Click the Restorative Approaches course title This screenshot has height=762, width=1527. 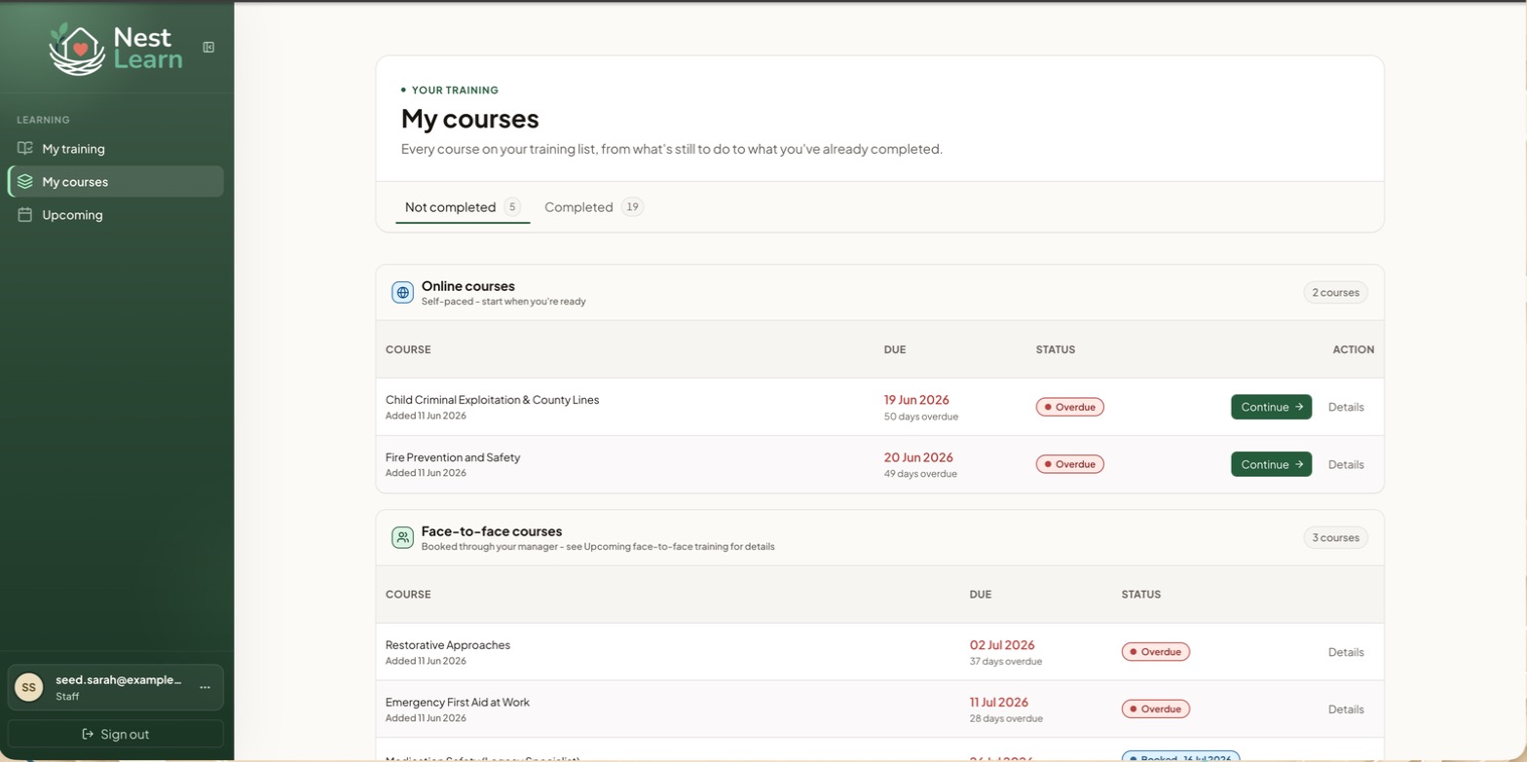[x=448, y=645]
